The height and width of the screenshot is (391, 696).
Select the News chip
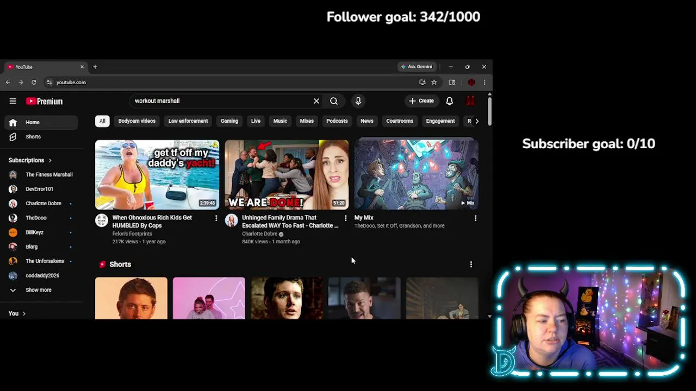367,121
